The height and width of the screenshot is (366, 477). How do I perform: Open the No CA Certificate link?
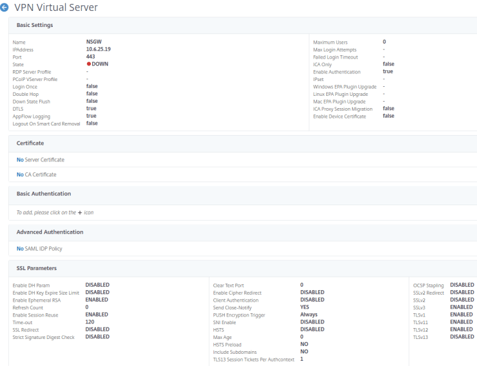click(x=36, y=174)
